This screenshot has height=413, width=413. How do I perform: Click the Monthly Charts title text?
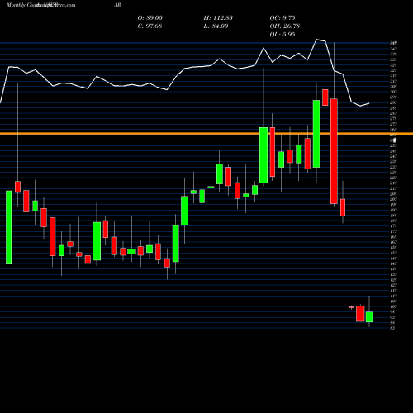40,5
